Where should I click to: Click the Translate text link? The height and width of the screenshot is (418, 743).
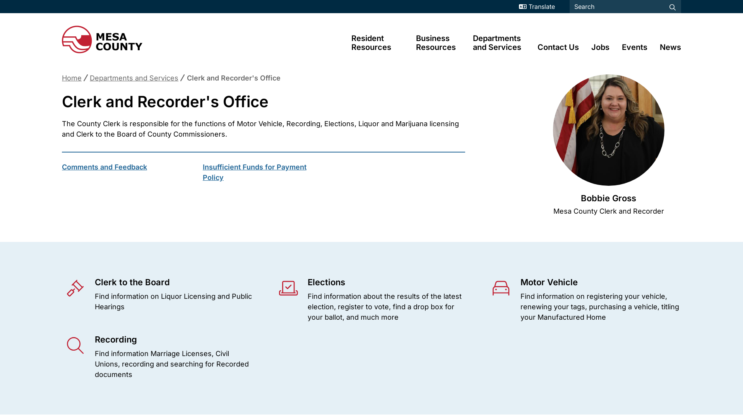coord(541,7)
